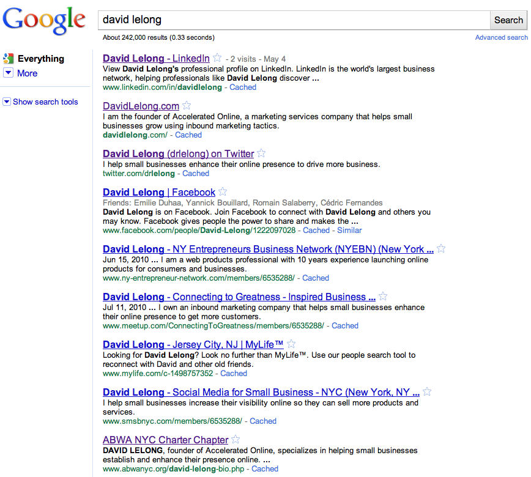
Task: Click the Everything colorful icon in sidebar
Action: 9,59
